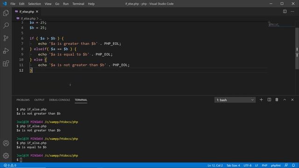Open the Selection menu
The width and height of the screenshot is (299, 168).
35,4
